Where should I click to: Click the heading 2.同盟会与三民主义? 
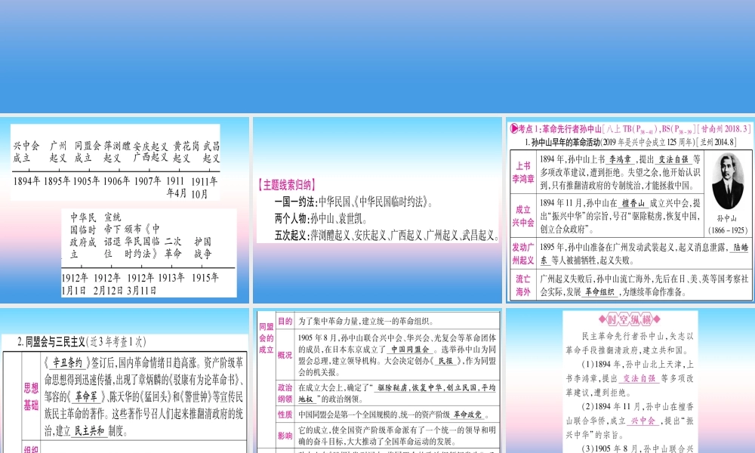click(x=82, y=342)
